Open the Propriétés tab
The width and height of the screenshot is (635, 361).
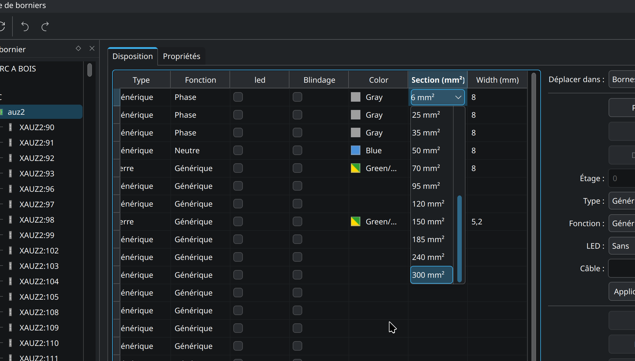tap(182, 56)
